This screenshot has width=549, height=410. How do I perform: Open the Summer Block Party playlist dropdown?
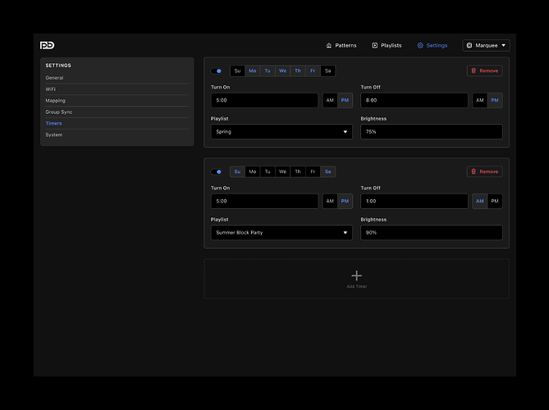pos(281,233)
